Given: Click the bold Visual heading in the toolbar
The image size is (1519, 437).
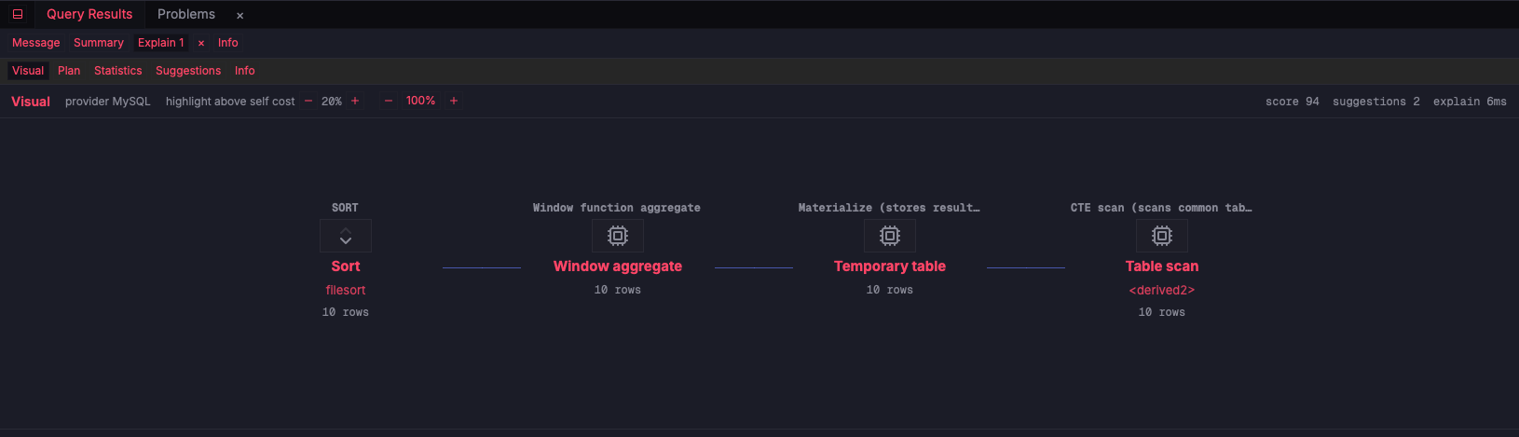Looking at the screenshot, I should click(31, 102).
